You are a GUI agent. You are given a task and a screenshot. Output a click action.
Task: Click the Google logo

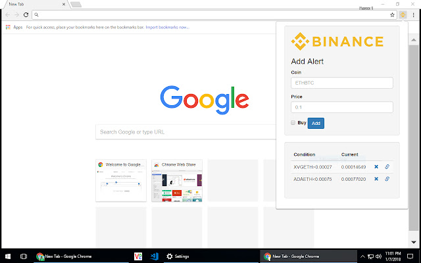pyautogui.click(x=205, y=100)
